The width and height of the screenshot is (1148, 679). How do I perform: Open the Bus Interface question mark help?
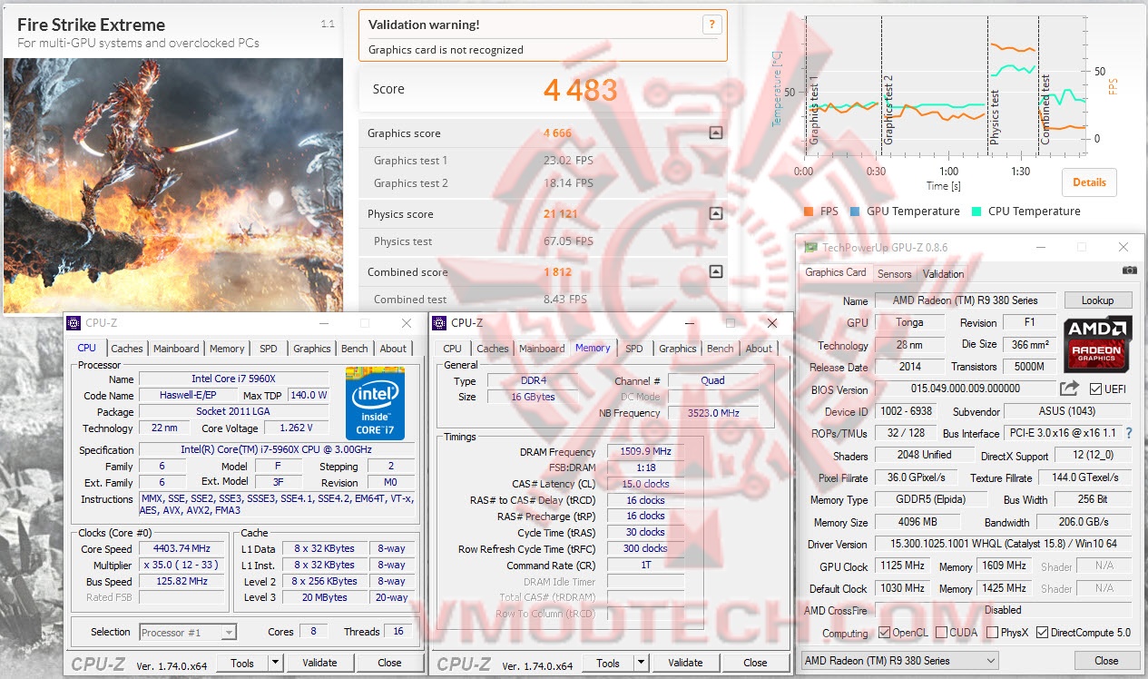pos(1130,434)
